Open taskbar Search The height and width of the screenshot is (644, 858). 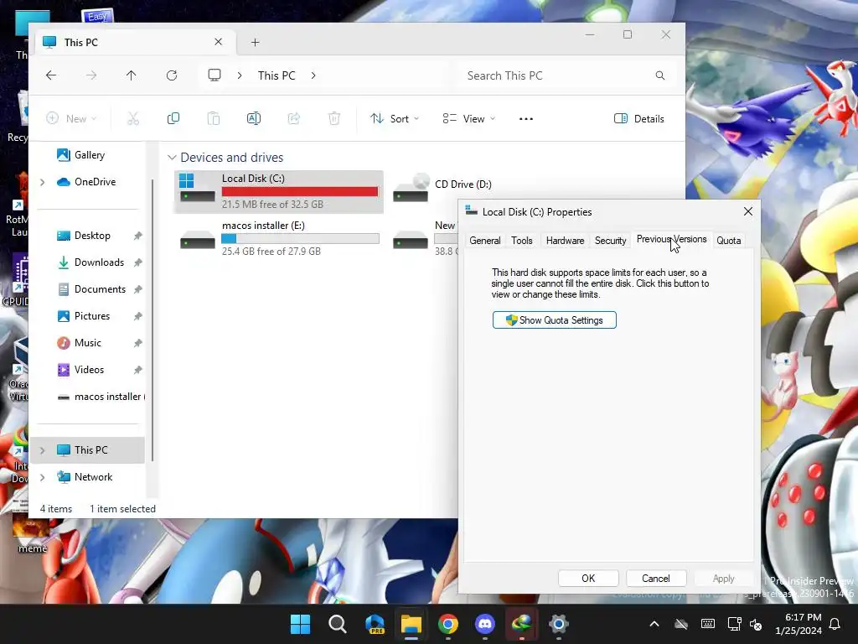pos(338,624)
